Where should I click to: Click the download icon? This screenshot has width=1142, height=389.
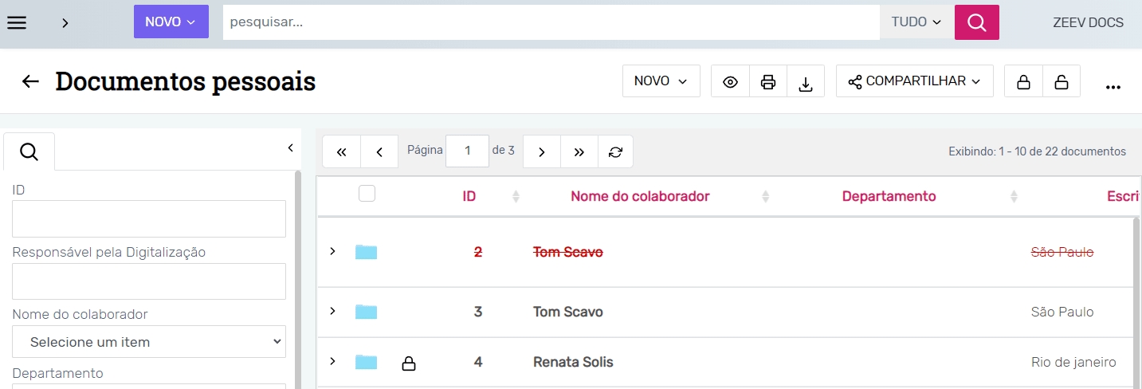click(806, 81)
